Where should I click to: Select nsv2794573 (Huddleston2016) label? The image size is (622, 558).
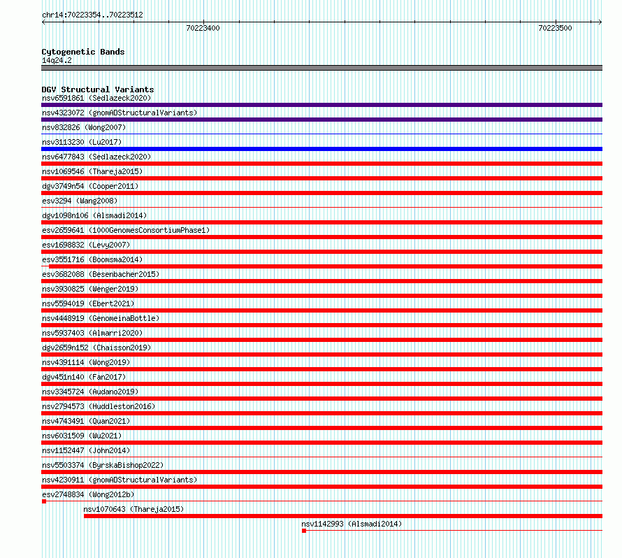99,406
